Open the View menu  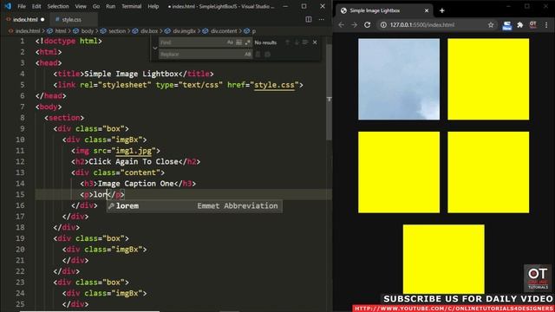pos(81,6)
